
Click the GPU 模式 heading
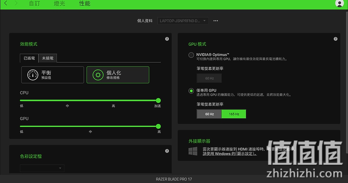point(197,44)
